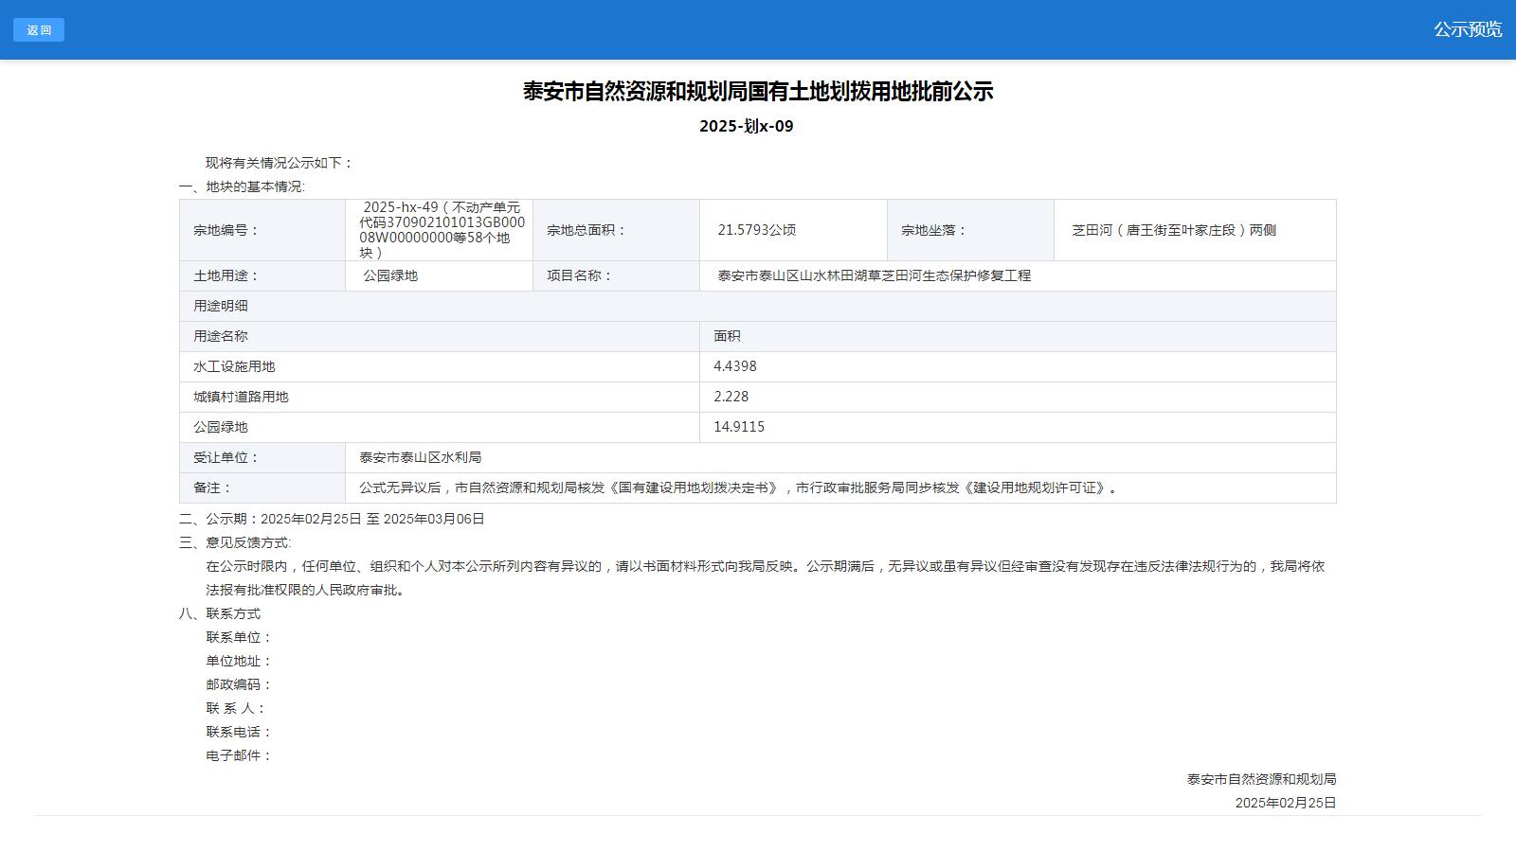
Task: Click the 地块的基本情况 heading
Action: (x=243, y=186)
